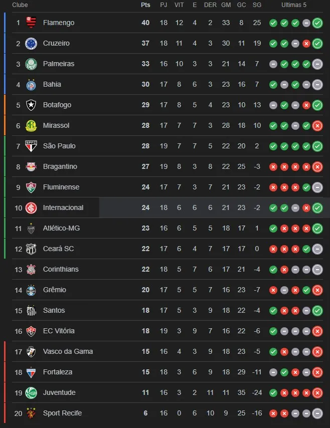The height and width of the screenshot is (428, 330).
Task: Click the Botafogo club crest
Action: point(31,105)
